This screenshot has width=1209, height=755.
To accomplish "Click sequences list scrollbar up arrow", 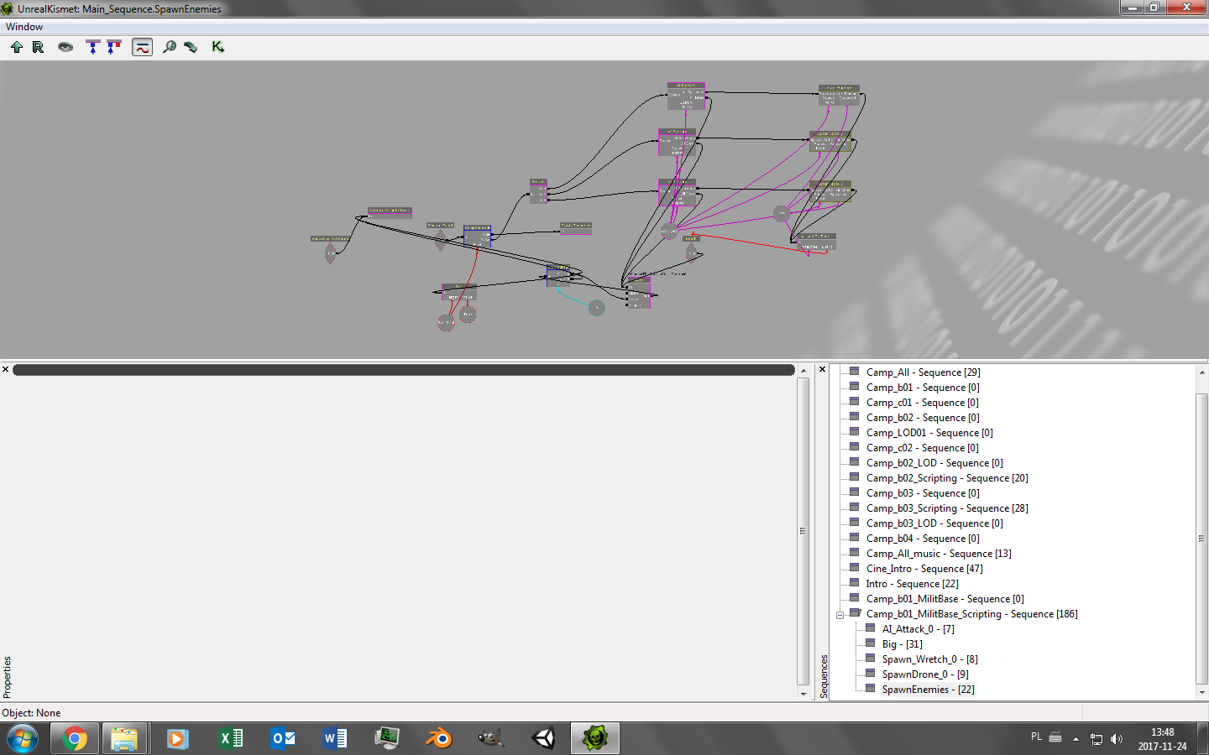I will click(1202, 371).
